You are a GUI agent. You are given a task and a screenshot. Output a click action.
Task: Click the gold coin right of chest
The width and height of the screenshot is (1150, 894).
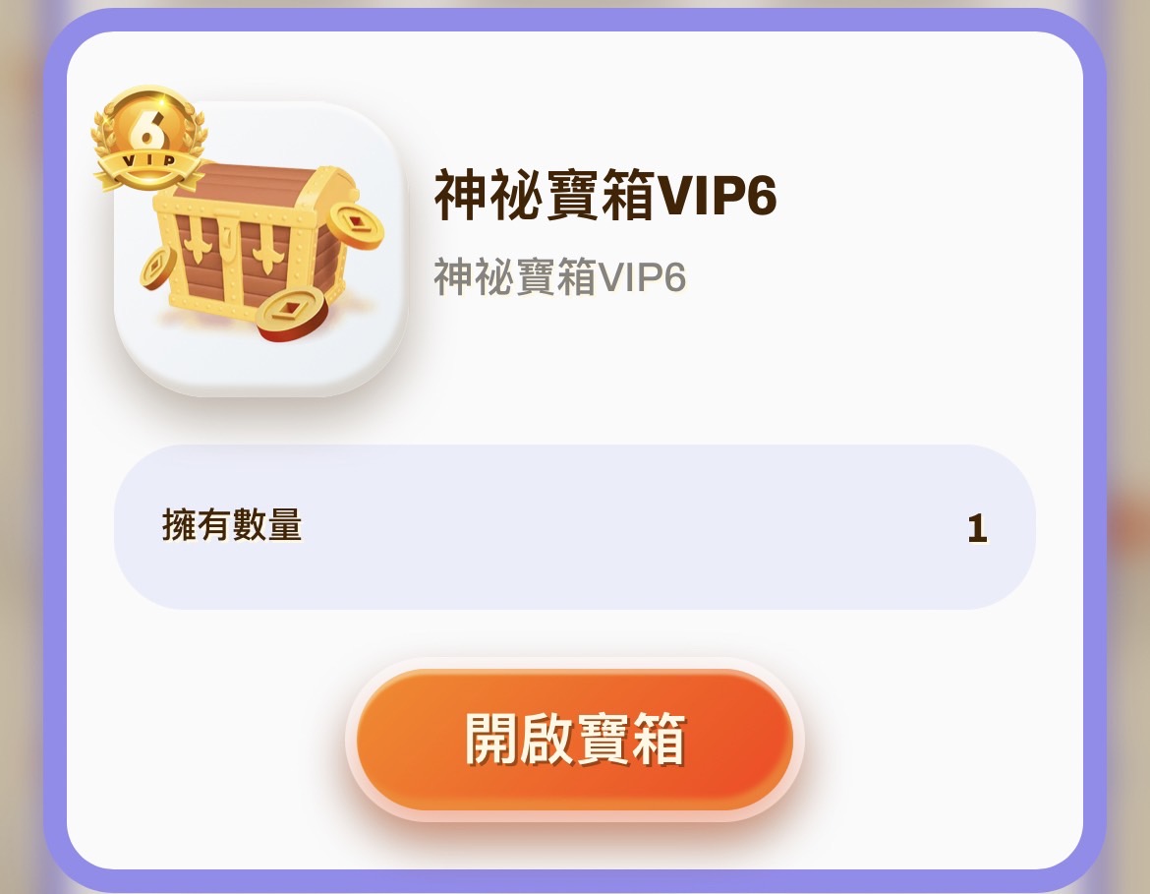[356, 224]
